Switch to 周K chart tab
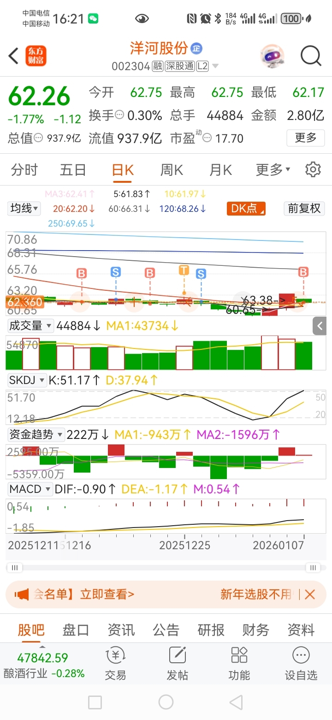Screen dimensions: 332x720 [x=172, y=170]
